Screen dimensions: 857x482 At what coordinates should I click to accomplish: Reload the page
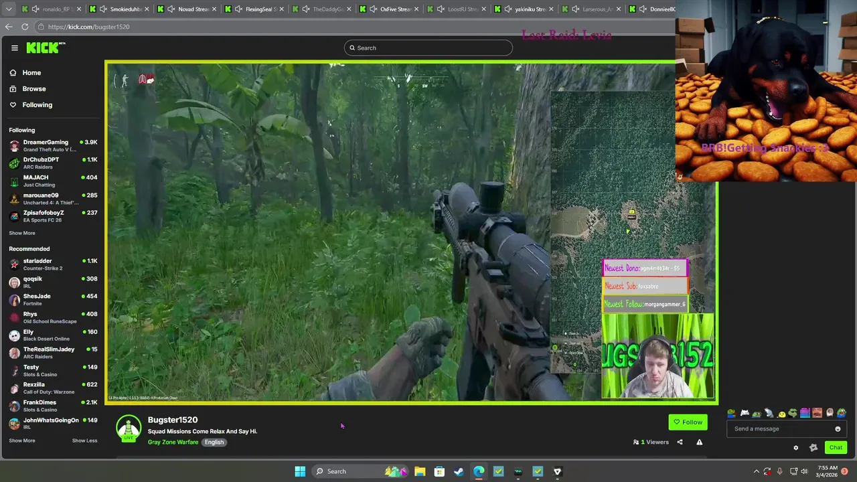tap(25, 27)
